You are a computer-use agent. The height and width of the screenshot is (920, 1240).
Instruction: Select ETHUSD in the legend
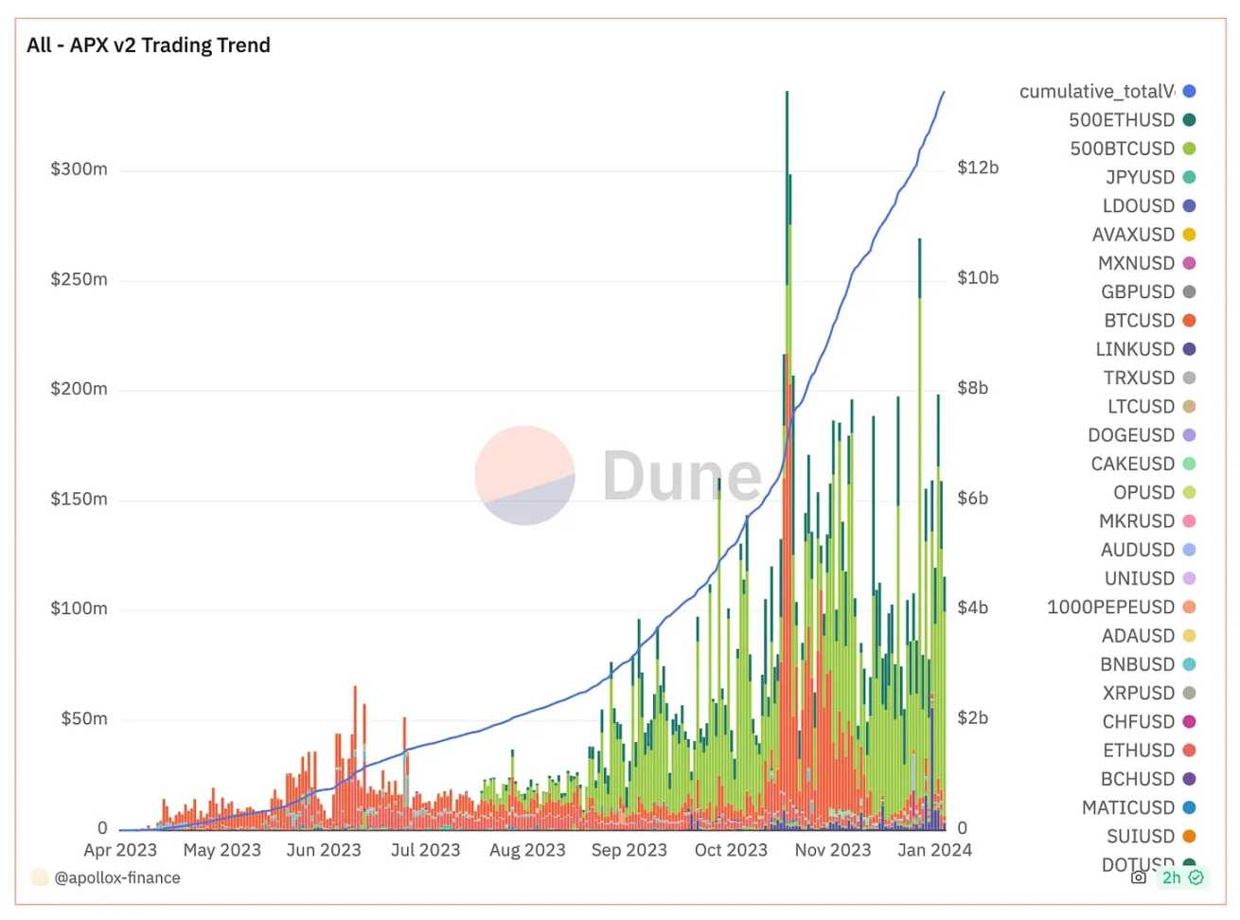click(1149, 751)
